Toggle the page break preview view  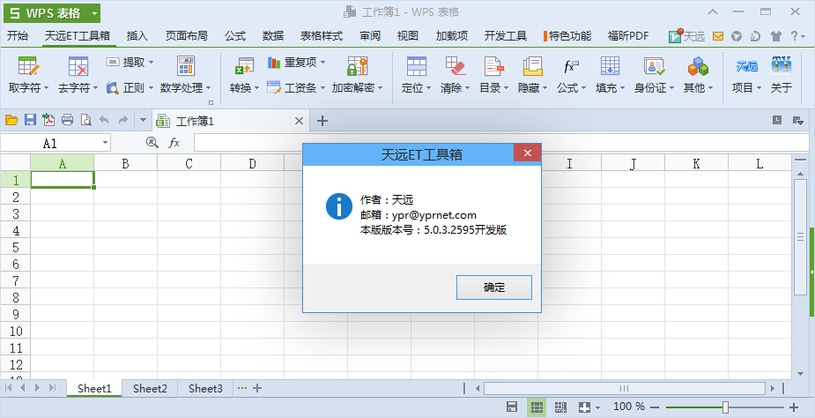point(560,407)
